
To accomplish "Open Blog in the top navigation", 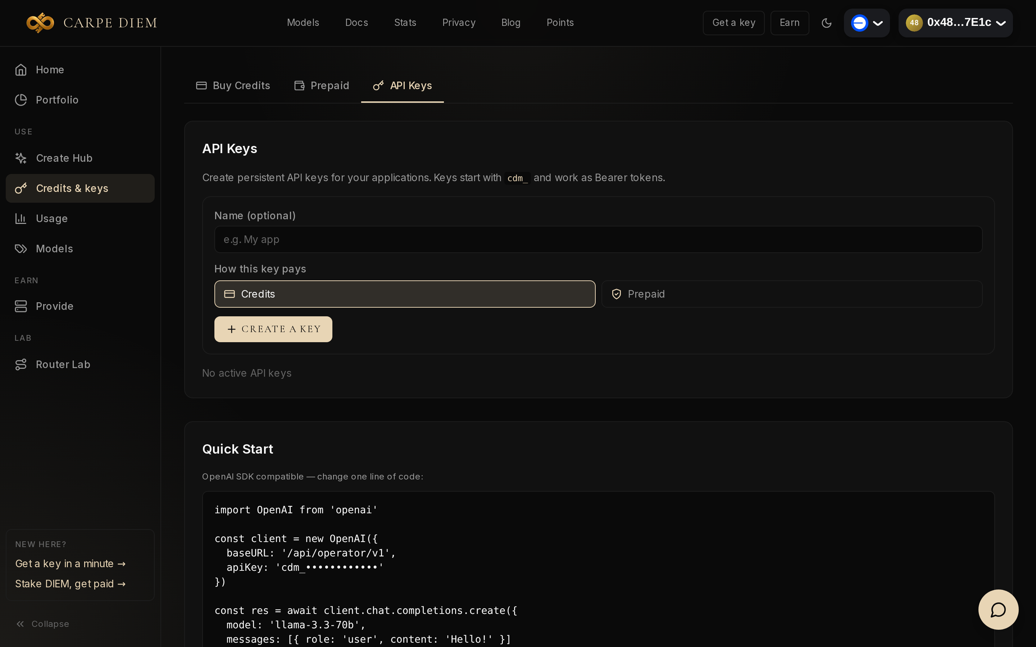I will pos(511,23).
